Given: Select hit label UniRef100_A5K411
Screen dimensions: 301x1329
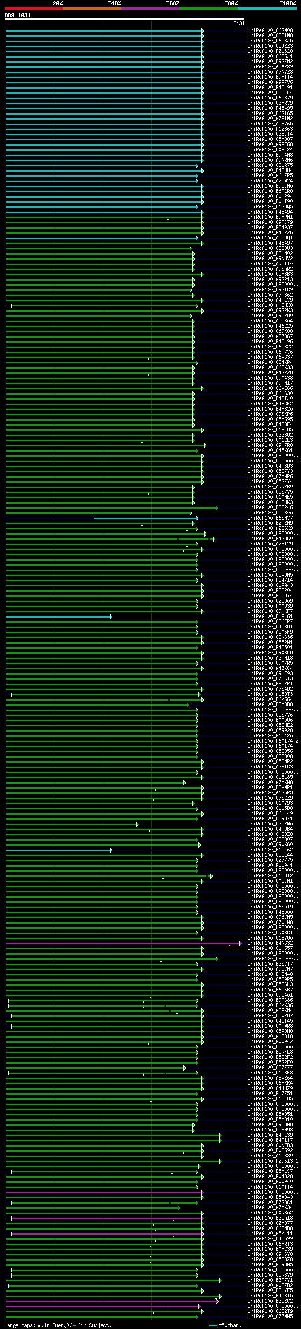Looking at the screenshot, I should (270, 1234).
